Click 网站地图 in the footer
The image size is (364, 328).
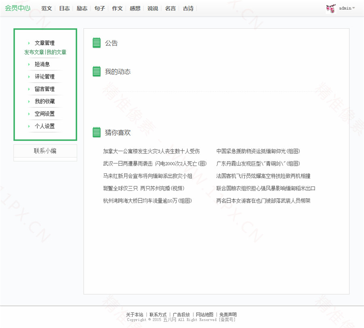(204, 315)
